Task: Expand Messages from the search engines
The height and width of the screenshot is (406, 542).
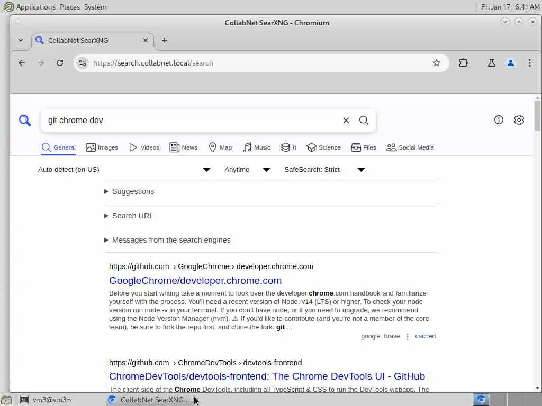Action: point(167,240)
